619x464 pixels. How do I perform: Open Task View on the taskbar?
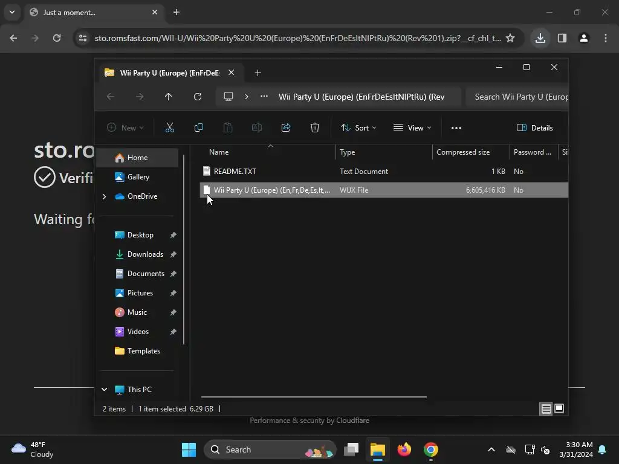click(351, 449)
